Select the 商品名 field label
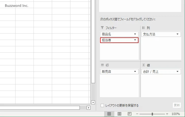The height and width of the screenshot is (117, 185). pos(106,34)
